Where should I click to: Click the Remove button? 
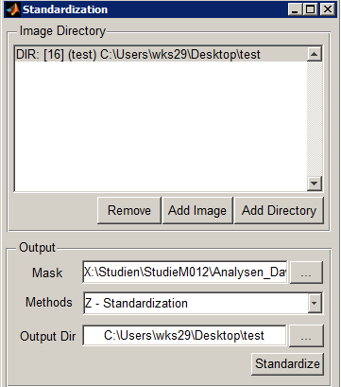129,210
